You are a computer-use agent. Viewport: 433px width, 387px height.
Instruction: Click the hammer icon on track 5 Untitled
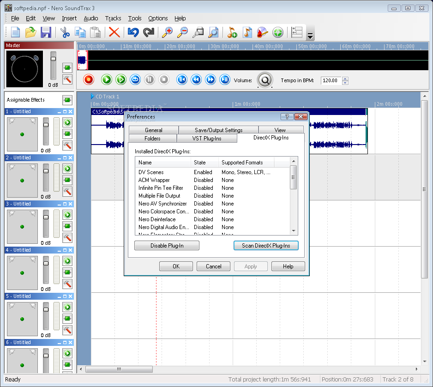coord(67,330)
